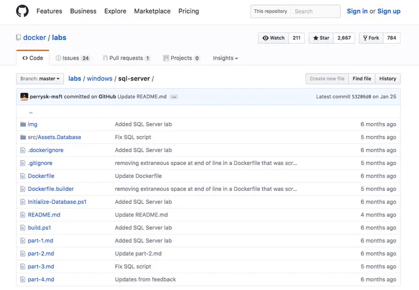Star the repository with Star button

pos(321,38)
